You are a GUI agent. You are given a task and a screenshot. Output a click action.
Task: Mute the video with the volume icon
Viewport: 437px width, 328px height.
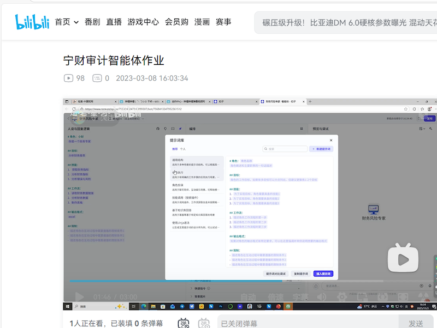[322, 297]
